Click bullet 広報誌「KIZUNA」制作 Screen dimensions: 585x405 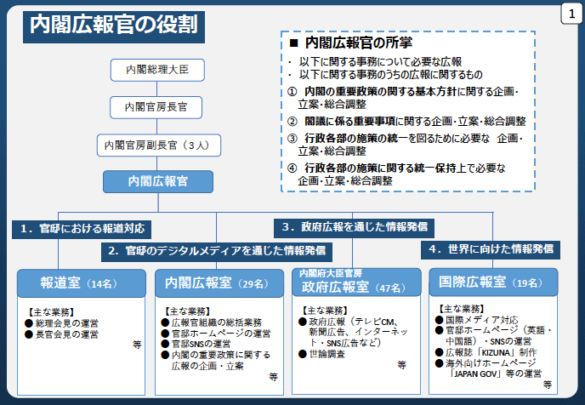click(x=486, y=353)
